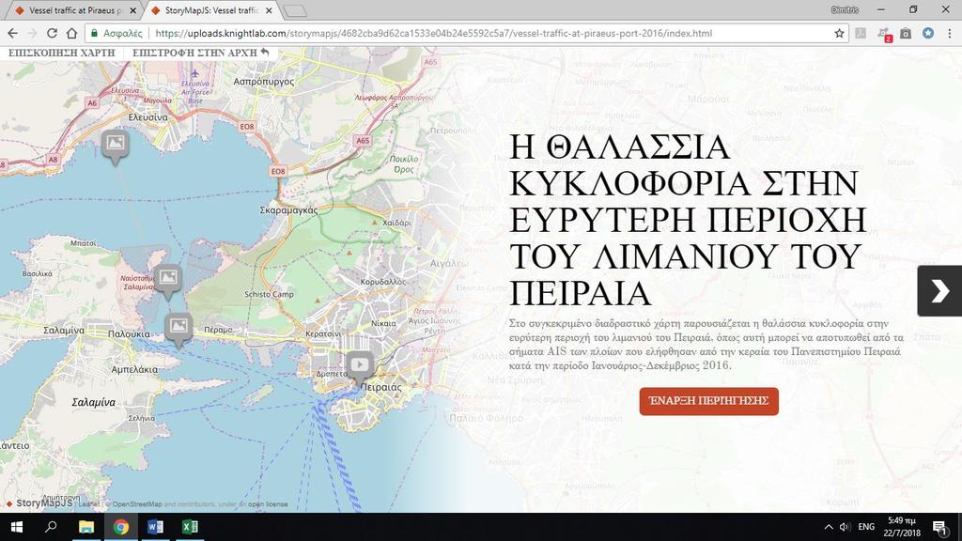Open Windows taskbar search
This screenshot has width=962, height=541.
[52, 527]
